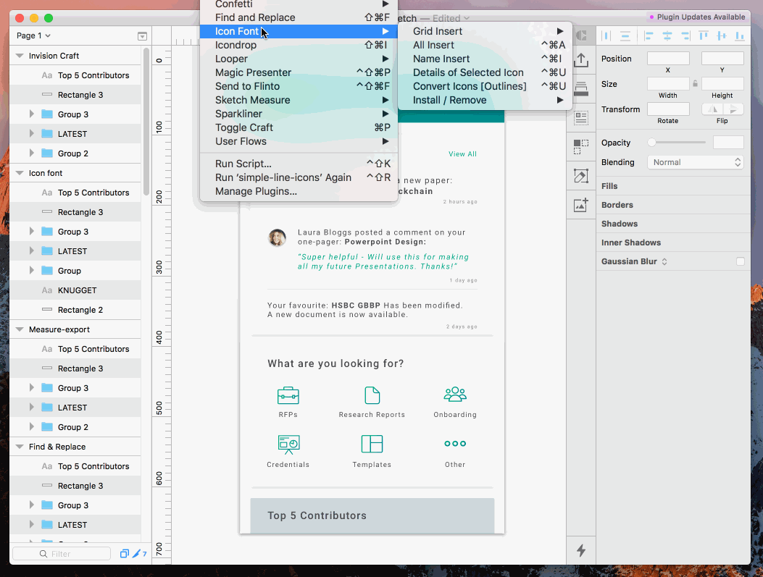Open the Find and Replace menu item
Screen dimensions: 763x577
pyautogui.click(x=299, y=17)
